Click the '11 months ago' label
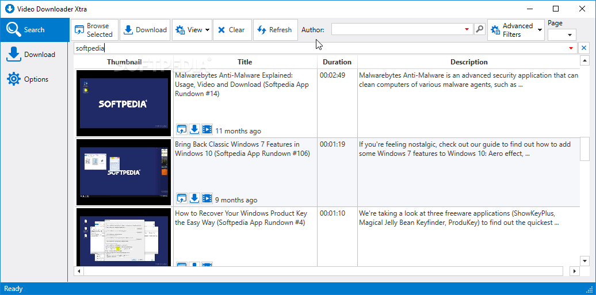This screenshot has height=295, width=596. point(238,131)
